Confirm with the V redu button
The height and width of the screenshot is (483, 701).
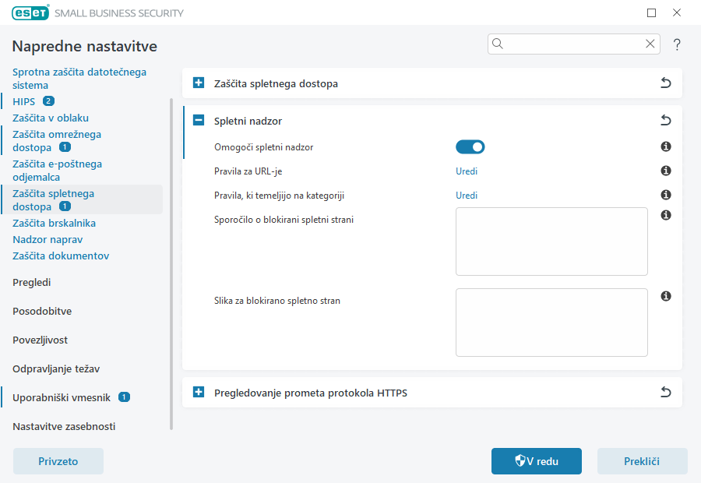tap(537, 461)
